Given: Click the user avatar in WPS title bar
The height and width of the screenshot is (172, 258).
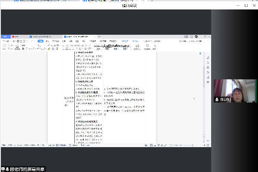Looking at the screenshot, I should point(196,36).
